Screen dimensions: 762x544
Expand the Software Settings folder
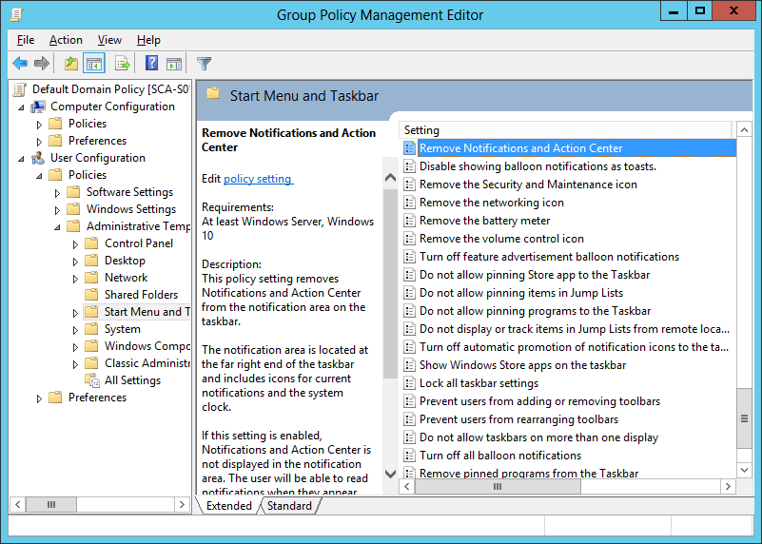(x=58, y=192)
